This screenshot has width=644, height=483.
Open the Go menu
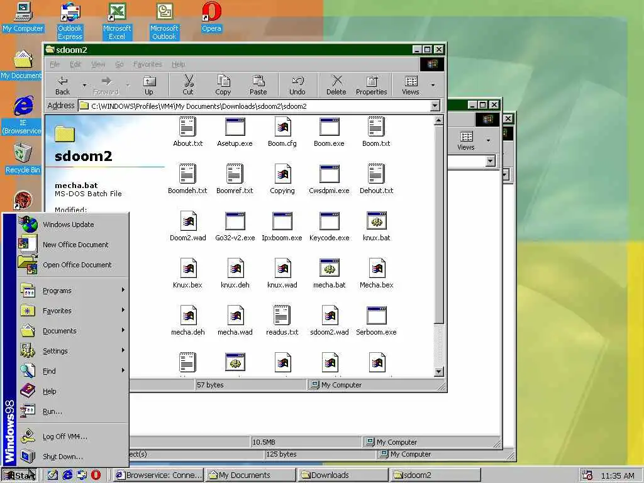tap(119, 64)
